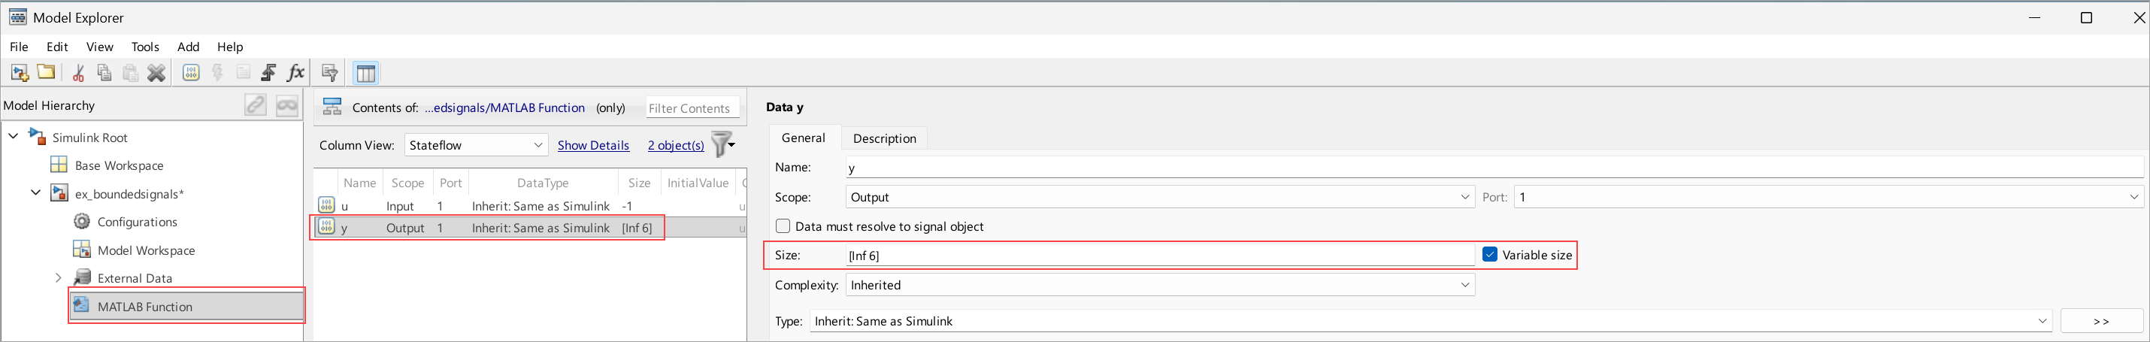
Task: Click the Filter Contents search field
Action: (691, 108)
